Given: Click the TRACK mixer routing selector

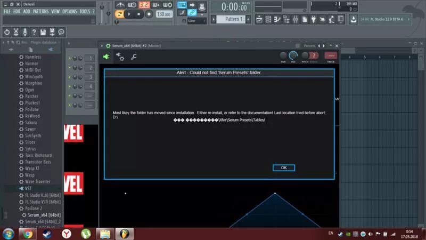Looking at the screenshot, I should coord(331,55).
